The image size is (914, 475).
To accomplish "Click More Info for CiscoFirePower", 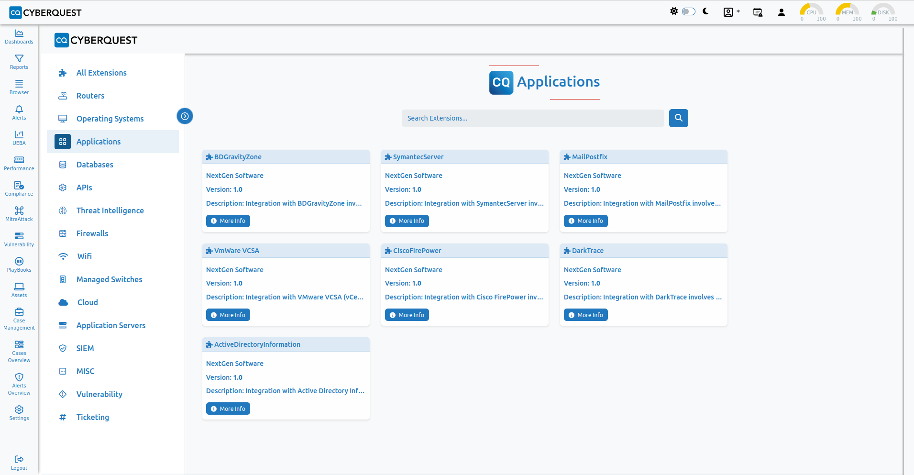I will [407, 315].
